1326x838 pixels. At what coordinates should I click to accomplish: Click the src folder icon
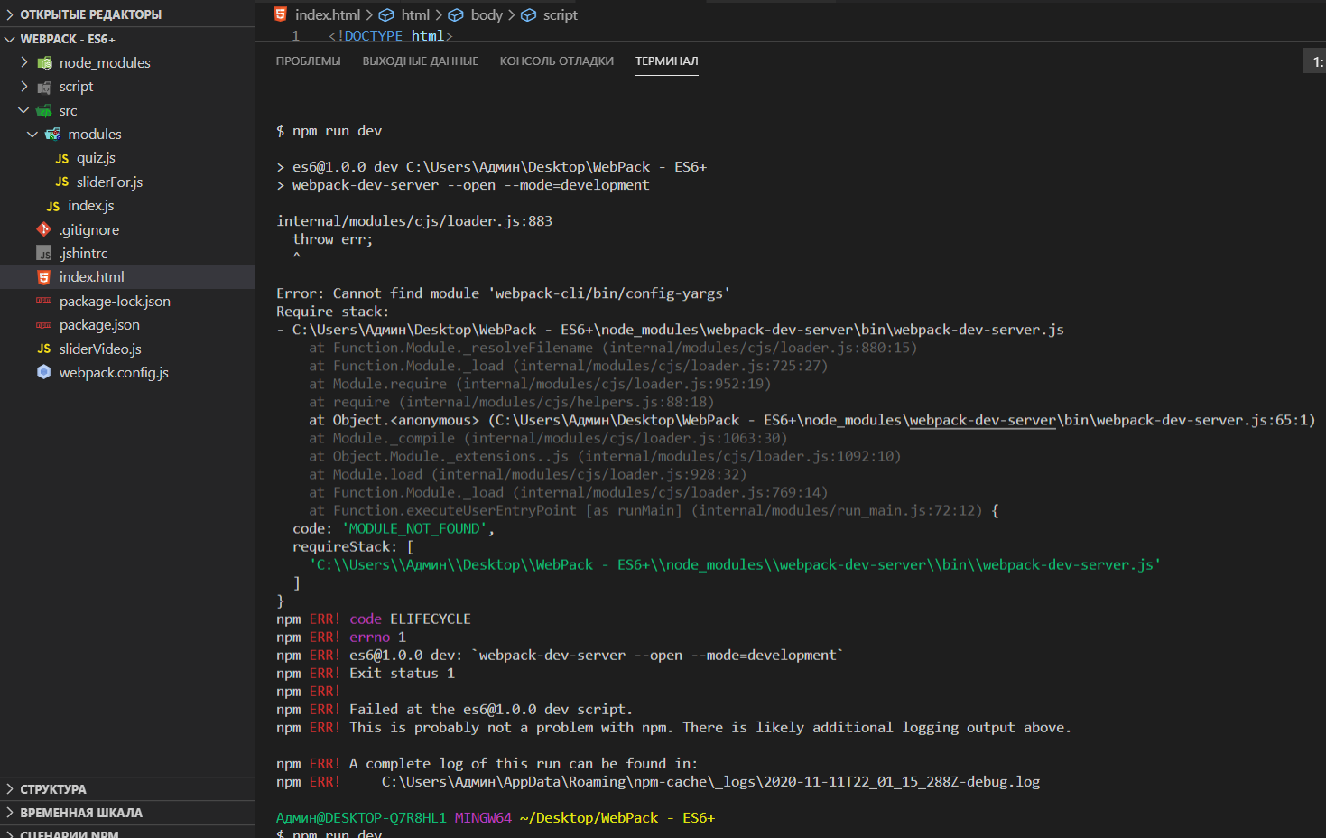pos(44,111)
